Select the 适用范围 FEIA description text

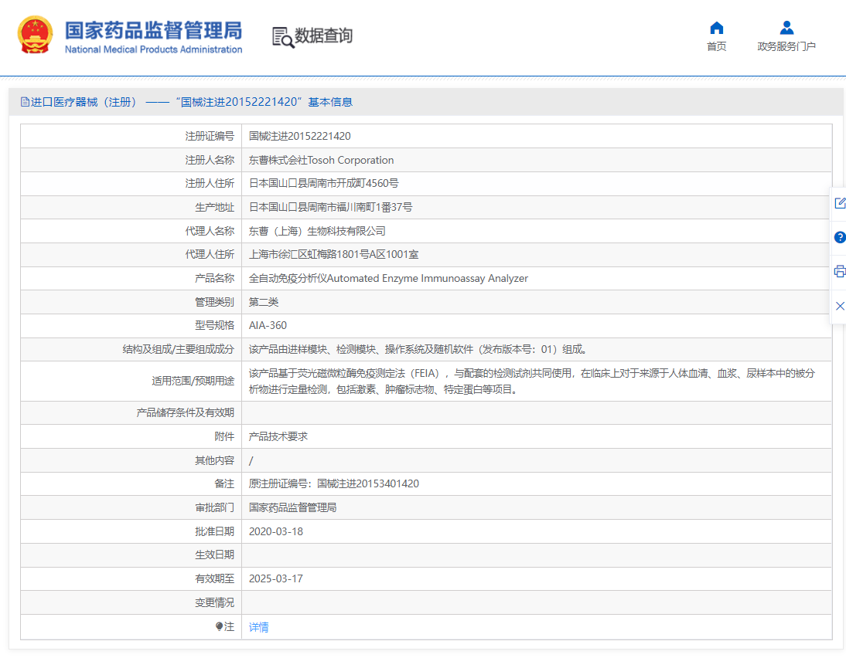532,381
